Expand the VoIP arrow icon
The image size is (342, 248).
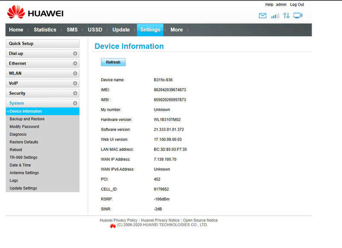tap(75, 83)
